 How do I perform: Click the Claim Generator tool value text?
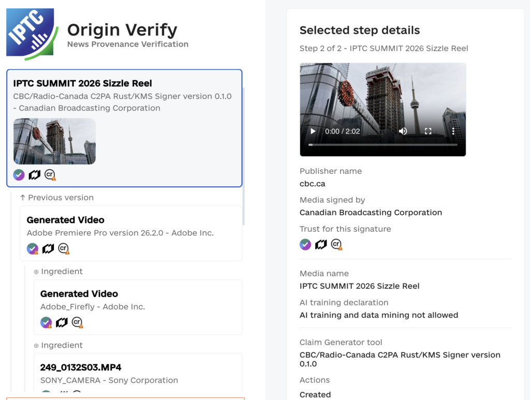pyautogui.click(x=400, y=359)
